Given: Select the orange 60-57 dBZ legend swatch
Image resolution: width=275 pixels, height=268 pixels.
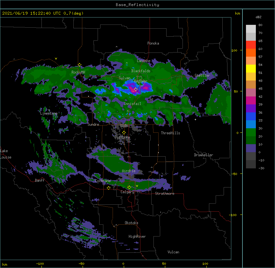Looking at the screenshot, I should (251, 53).
